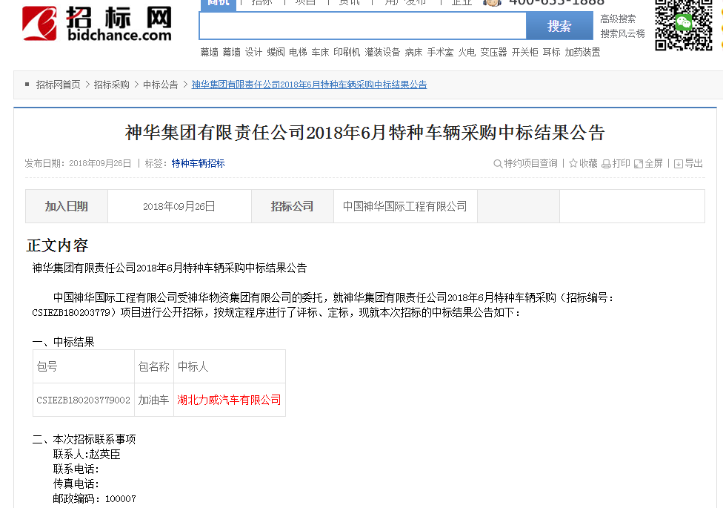Click the 传真电话 line
The image size is (723, 508).
coord(76,484)
